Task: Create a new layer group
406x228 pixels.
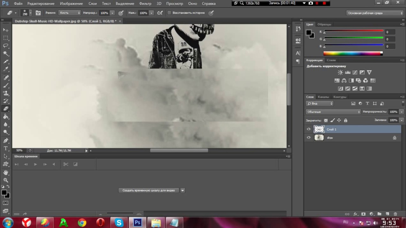Action: tap(379, 214)
